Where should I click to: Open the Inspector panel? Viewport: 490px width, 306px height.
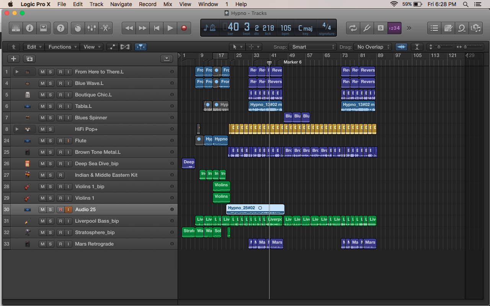tap(29, 28)
